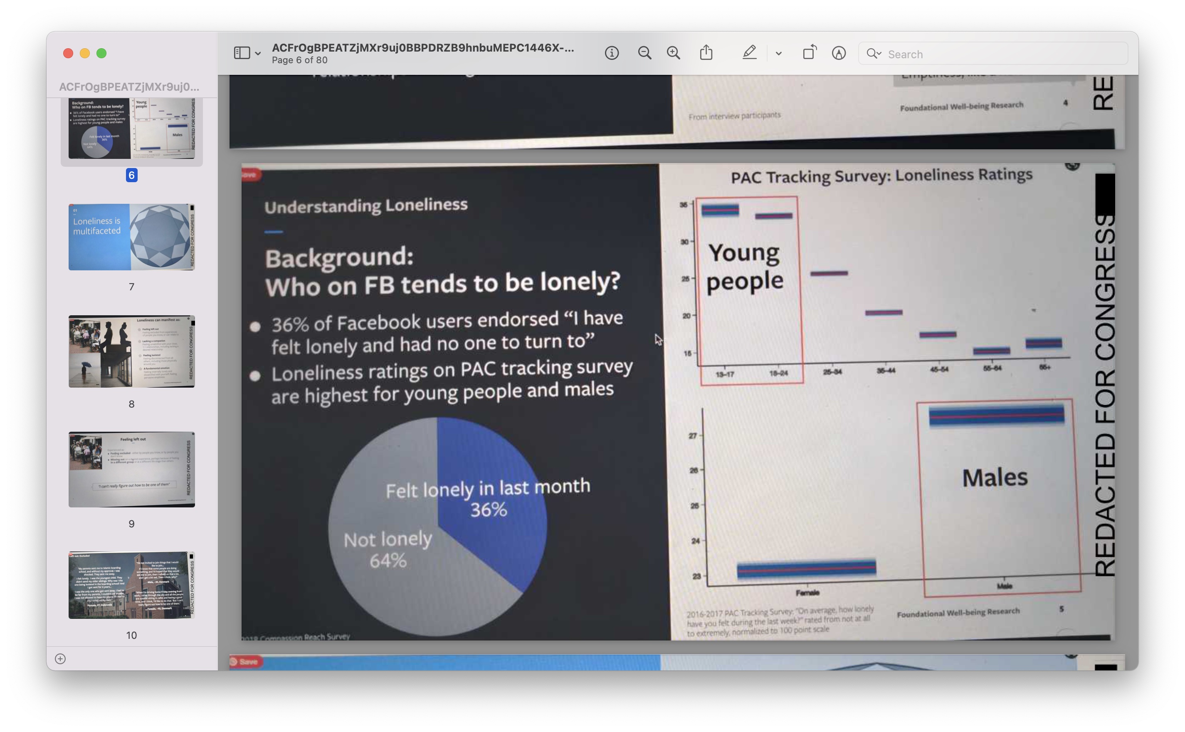Open the Share menu icon
This screenshot has height=732, width=1185.
coord(706,53)
